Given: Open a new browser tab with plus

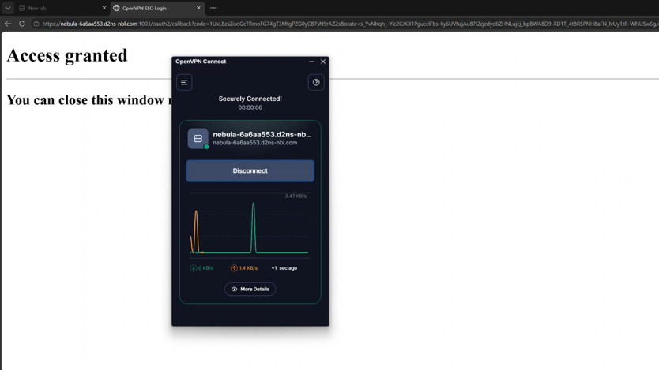Looking at the screenshot, I should pyautogui.click(x=213, y=8).
